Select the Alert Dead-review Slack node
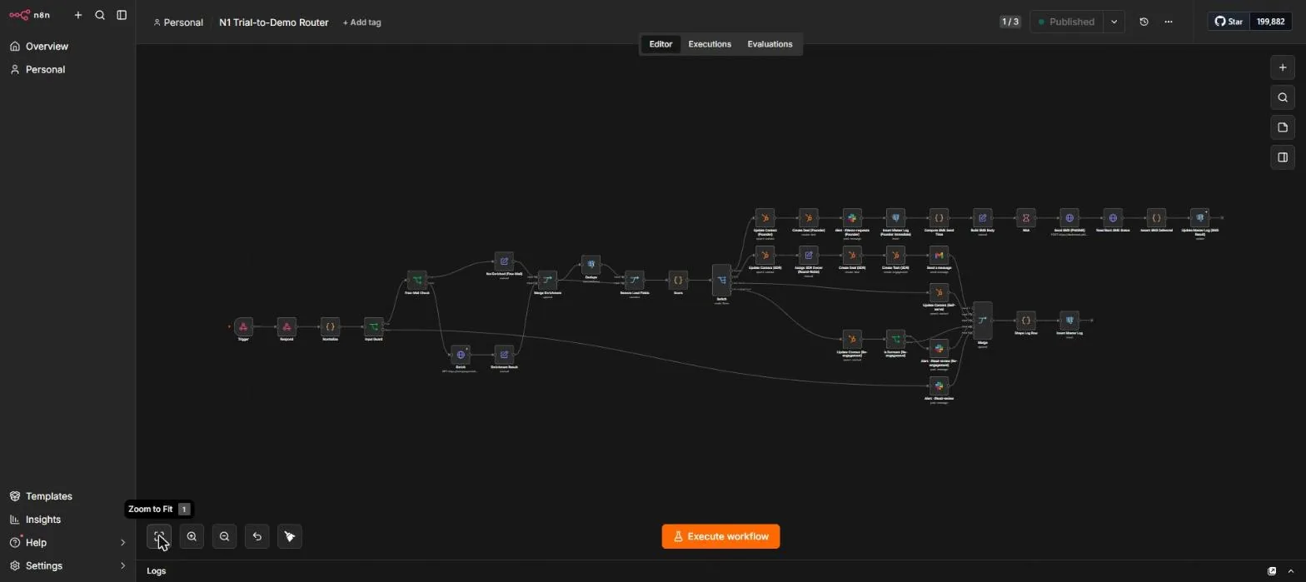 tap(939, 386)
